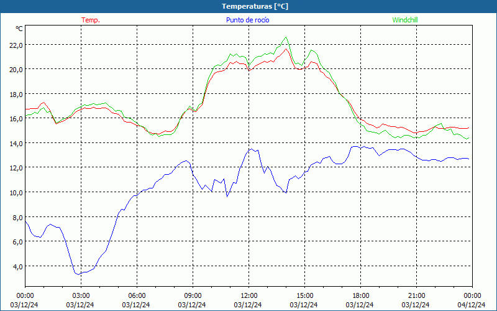This screenshot has height=311, width=497.
Task: Click the "04/12/24" date label
Action: coord(472,305)
